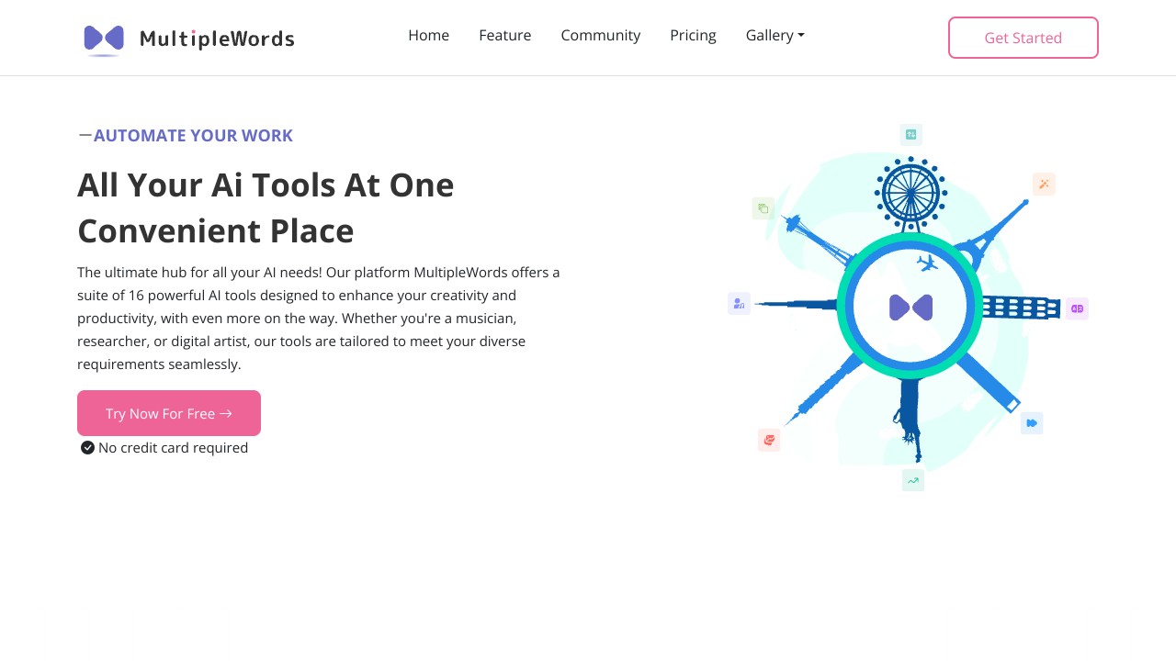
Task: Click the paragraph starting 'The ultimate hub'
Action: [x=319, y=319]
